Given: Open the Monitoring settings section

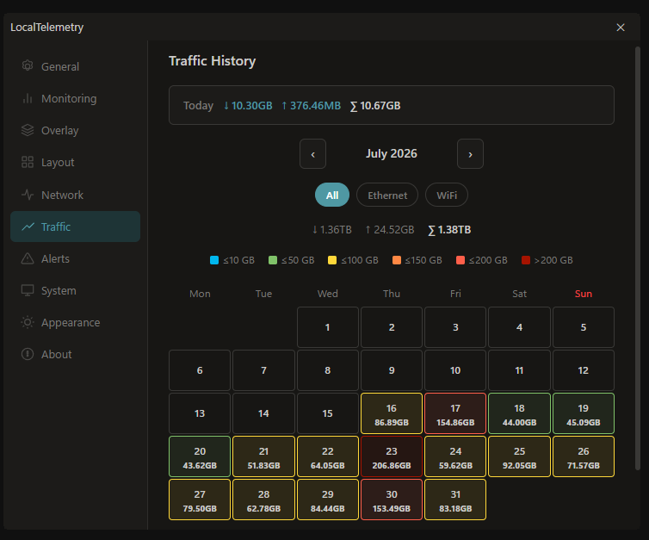Looking at the screenshot, I should tap(76, 98).
